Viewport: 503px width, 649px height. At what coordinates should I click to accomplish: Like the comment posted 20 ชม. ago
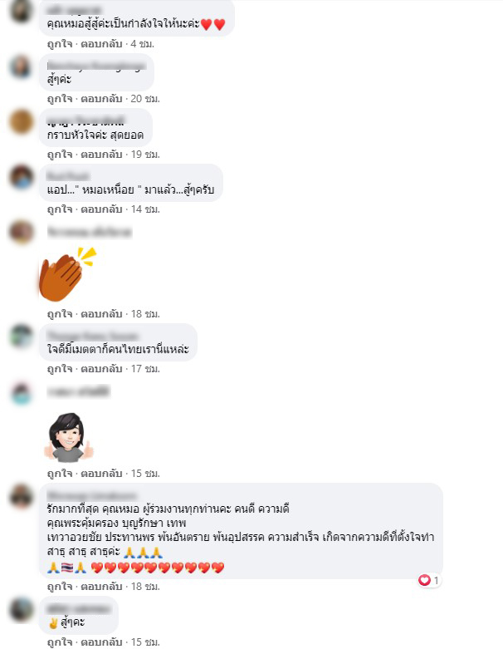[x=60, y=99]
